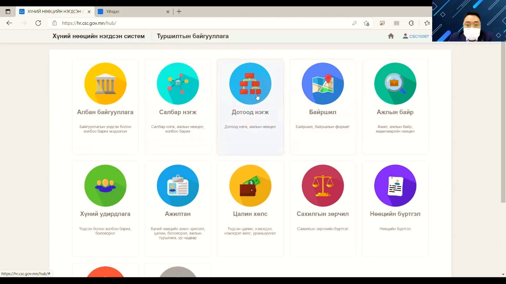The width and height of the screenshot is (506, 284).
Task: Click the Ажлын байр card title
Action: 395,112
